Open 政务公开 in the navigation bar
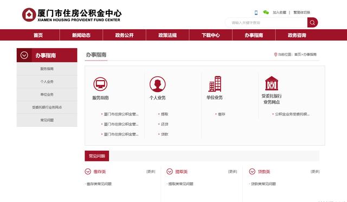 tap(124, 35)
